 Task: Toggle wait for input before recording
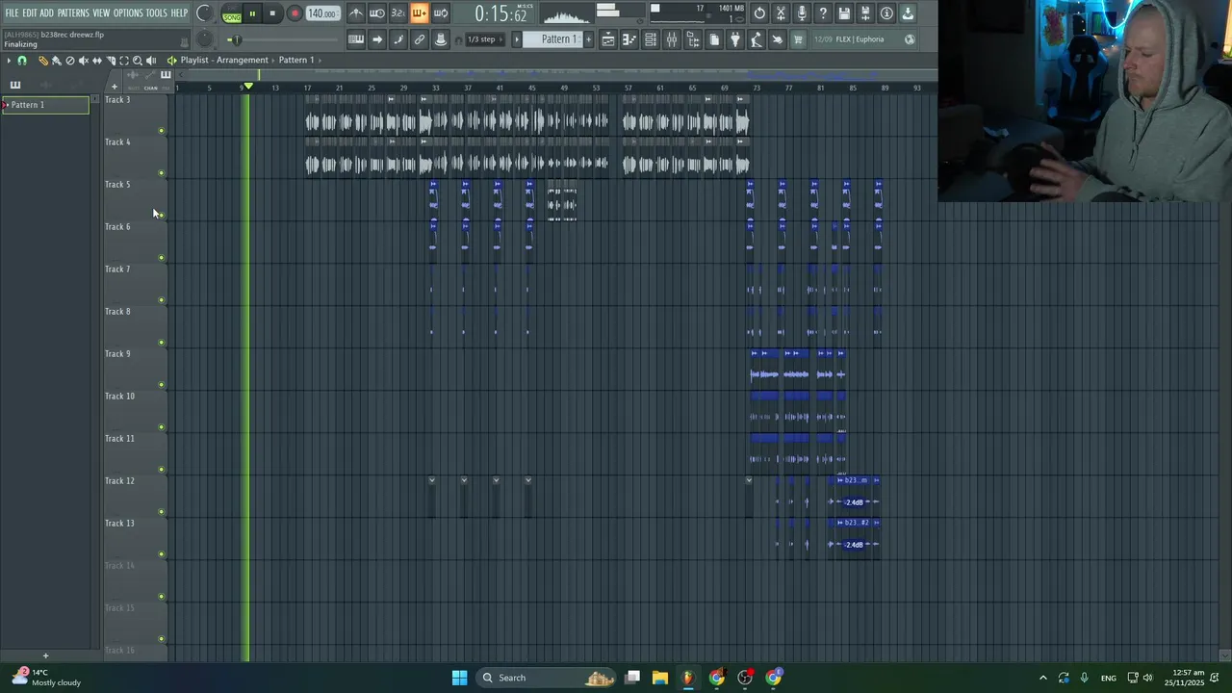click(x=377, y=13)
